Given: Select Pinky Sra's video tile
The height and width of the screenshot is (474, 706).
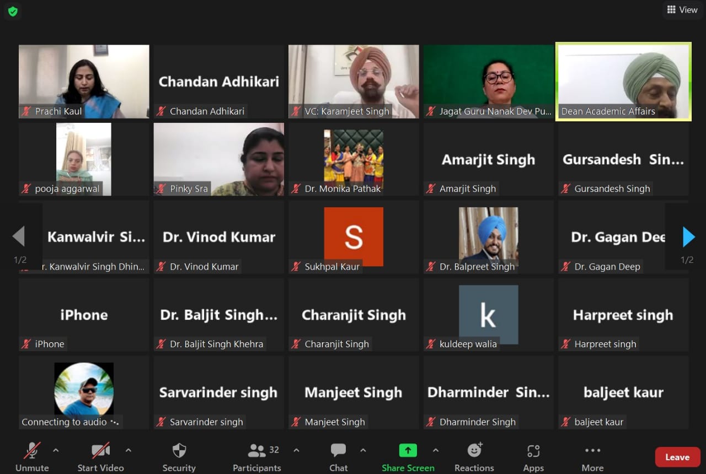Looking at the screenshot, I should pyautogui.click(x=219, y=159).
